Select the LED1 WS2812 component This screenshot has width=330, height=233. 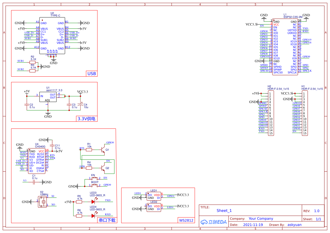click(154, 196)
